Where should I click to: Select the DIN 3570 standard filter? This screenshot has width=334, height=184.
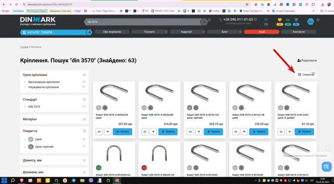click(x=34, y=107)
